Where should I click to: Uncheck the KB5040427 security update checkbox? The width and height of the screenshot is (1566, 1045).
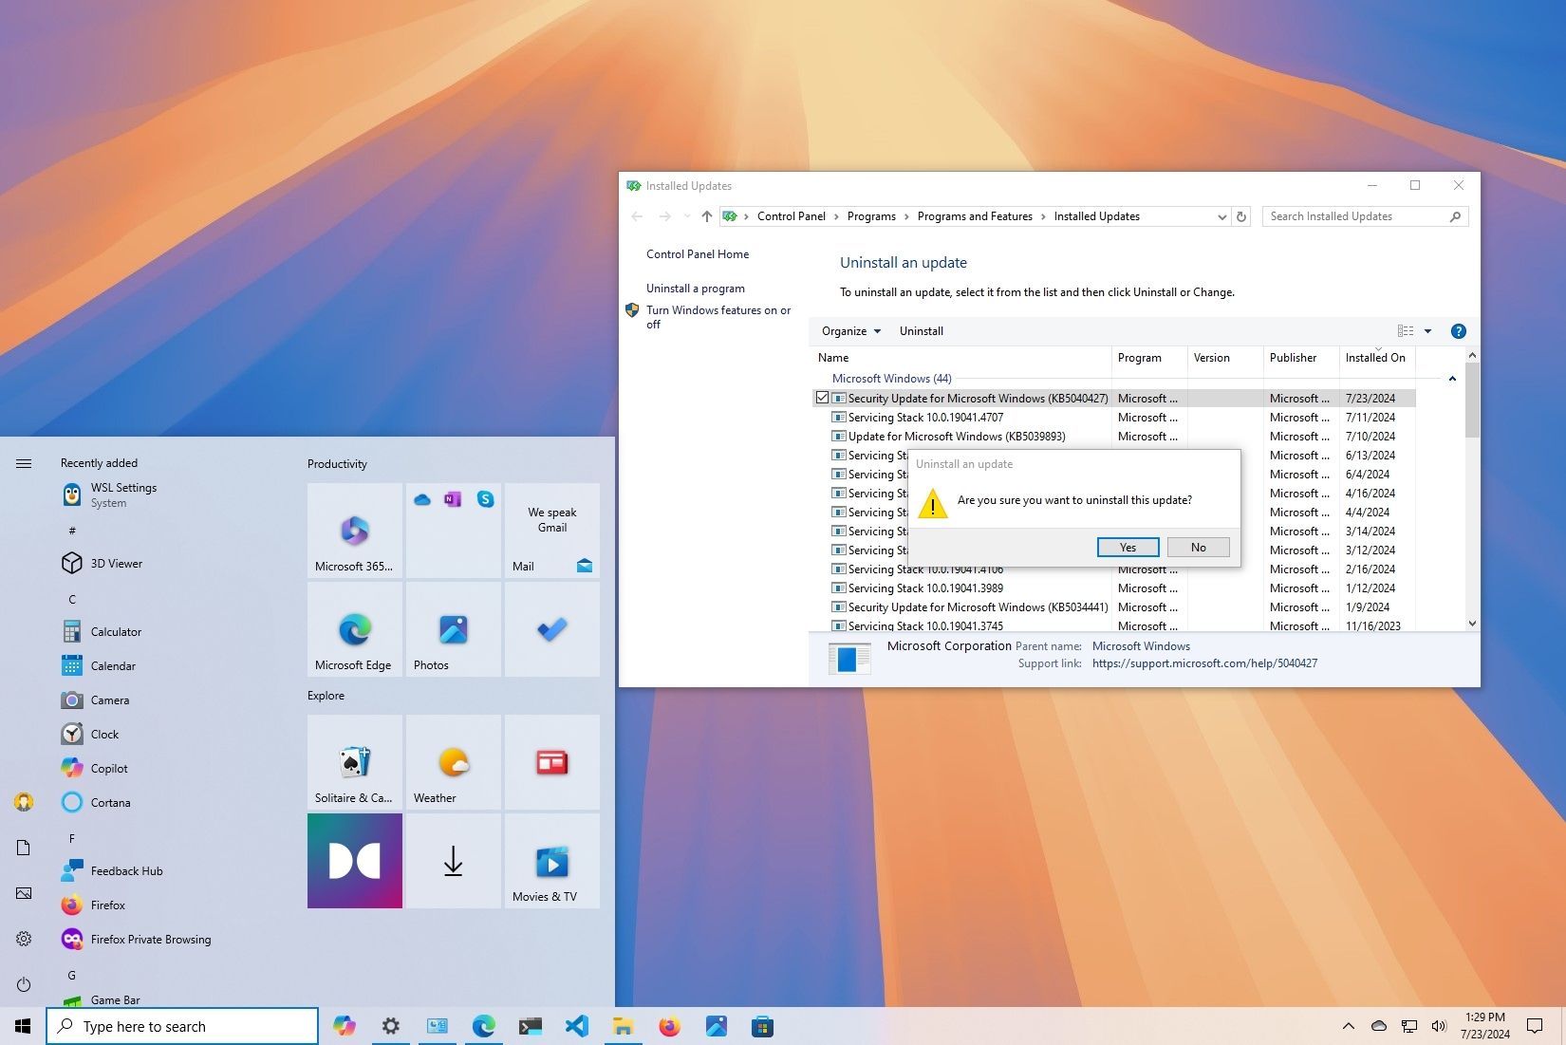click(822, 398)
